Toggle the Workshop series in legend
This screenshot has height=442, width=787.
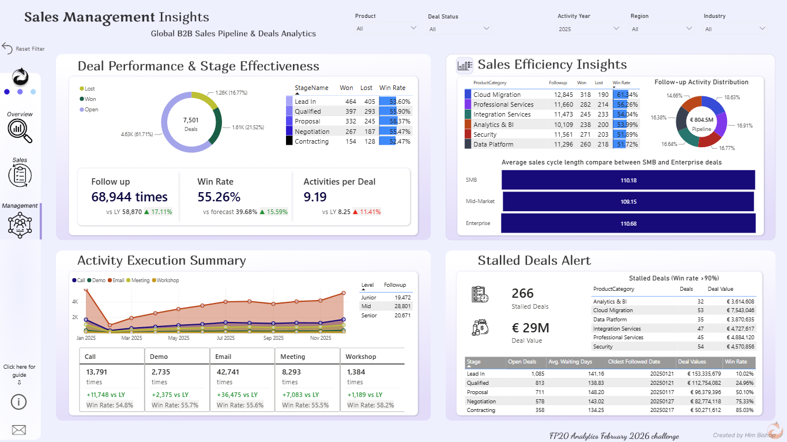pyautogui.click(x=165, y=280)
